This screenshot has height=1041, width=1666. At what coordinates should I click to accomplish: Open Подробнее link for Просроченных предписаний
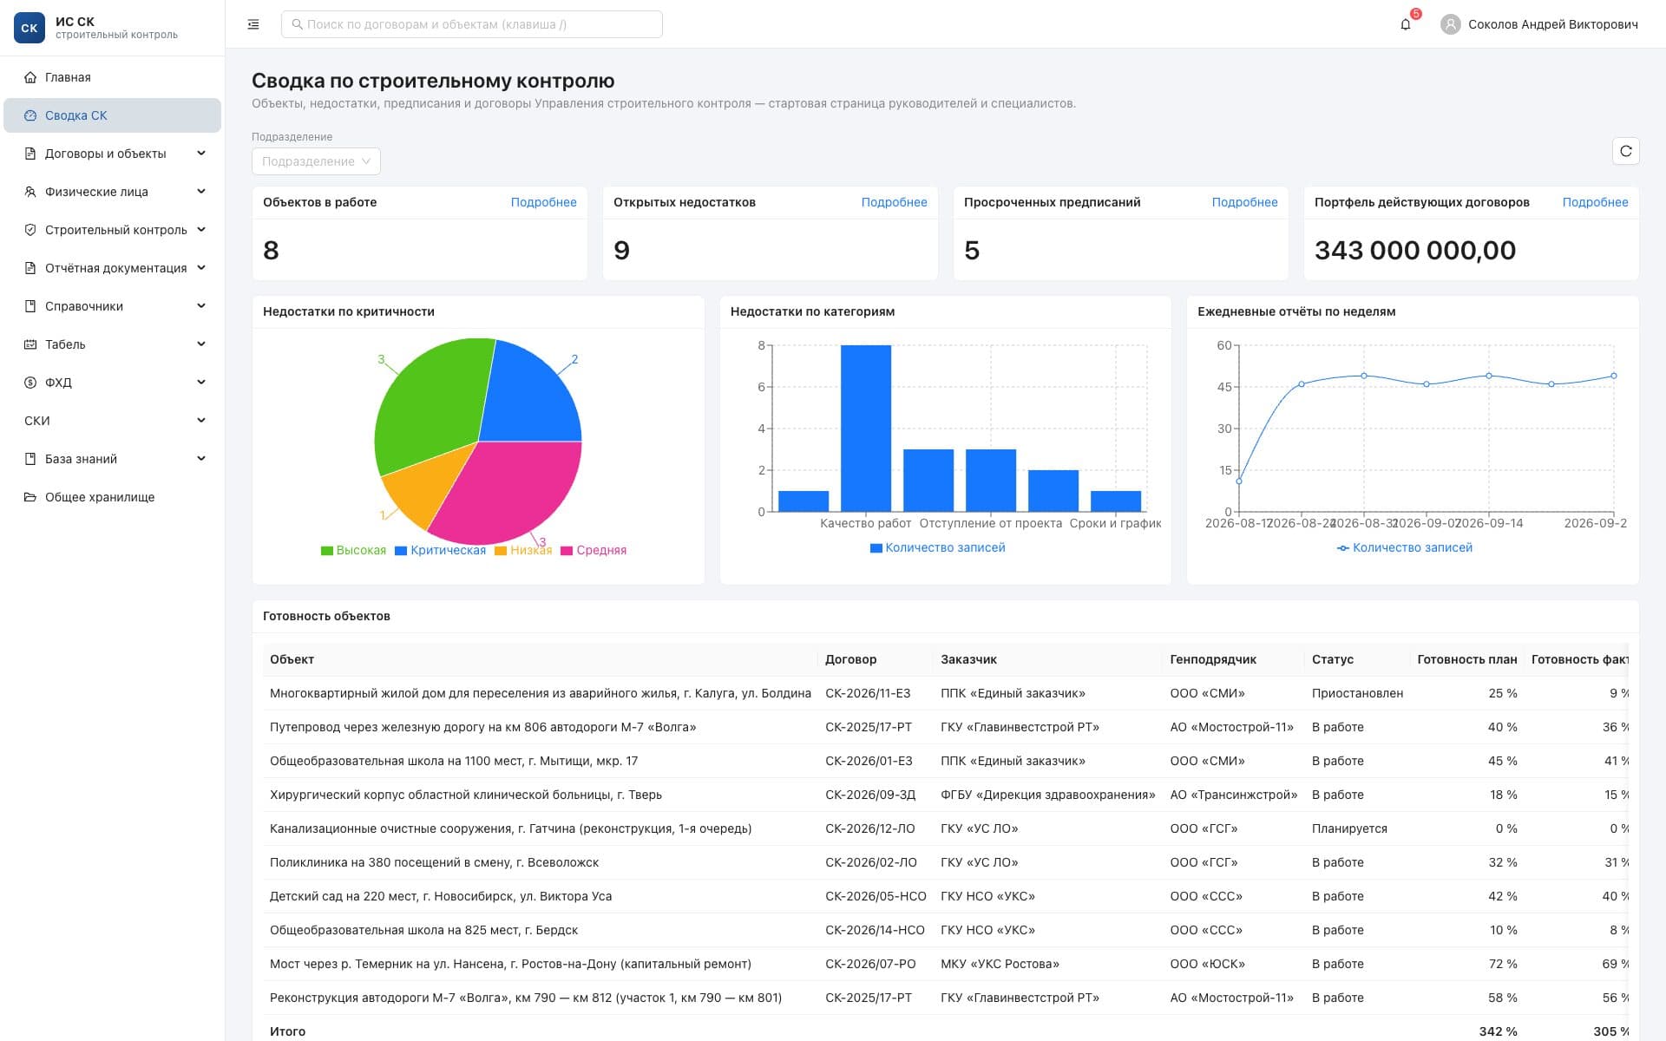pyautogui.click(x=1244, y=202)
